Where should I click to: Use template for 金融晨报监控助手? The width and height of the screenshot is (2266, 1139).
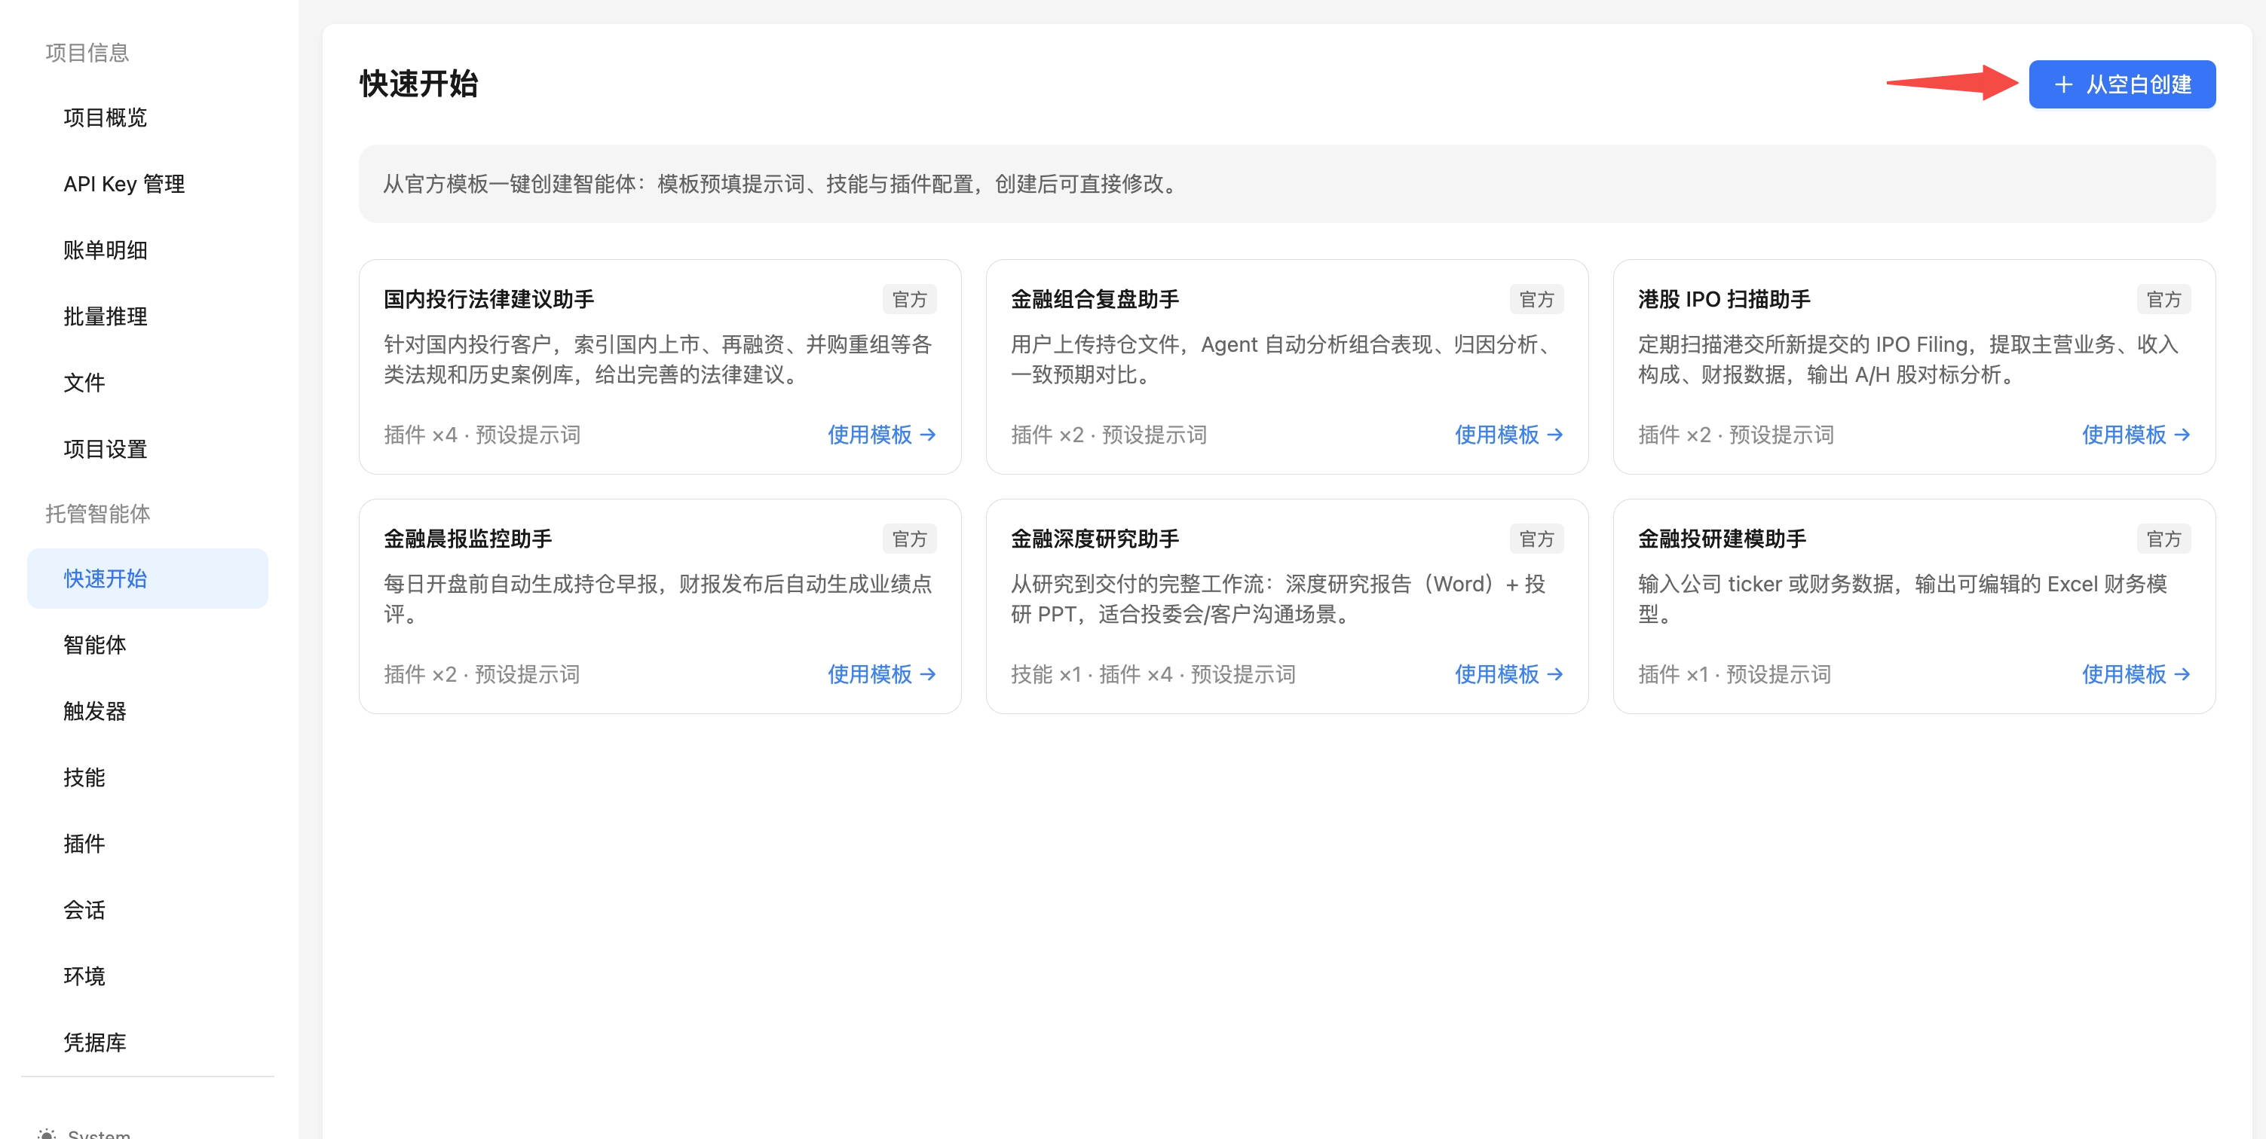[881, 674]
